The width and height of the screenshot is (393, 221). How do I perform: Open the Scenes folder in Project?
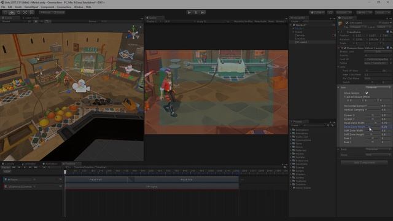tap(300, 168)
